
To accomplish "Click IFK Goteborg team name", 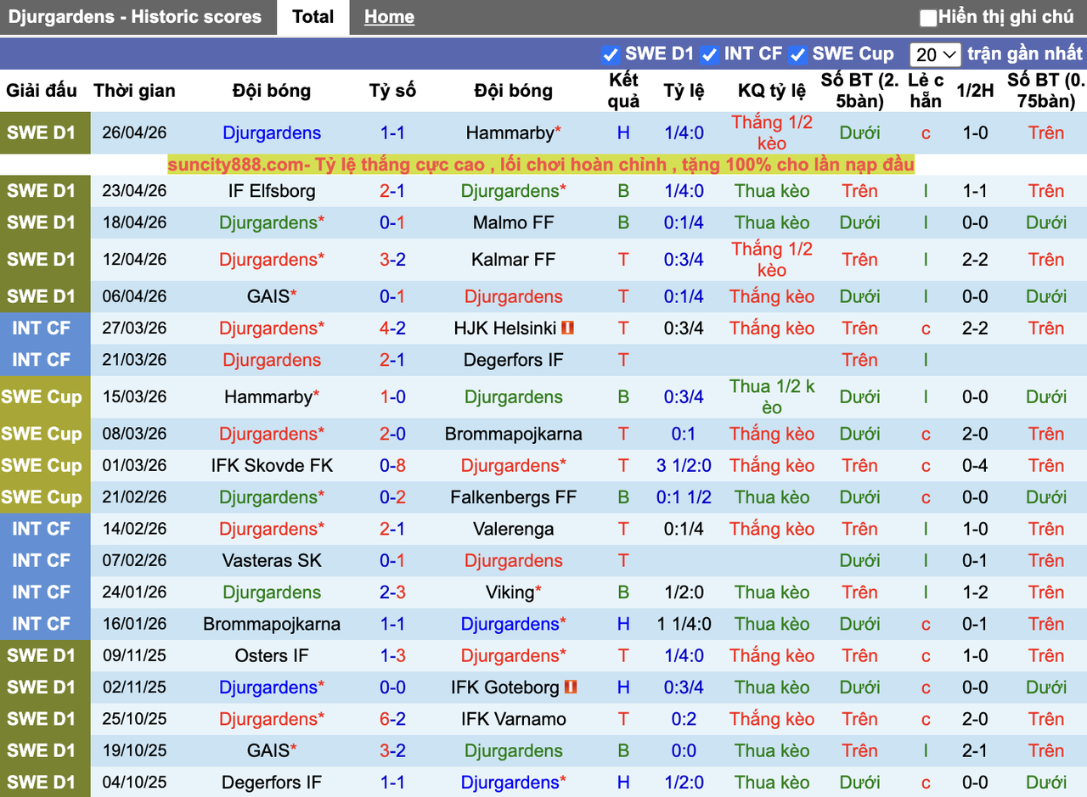I will tap(505, 688).
